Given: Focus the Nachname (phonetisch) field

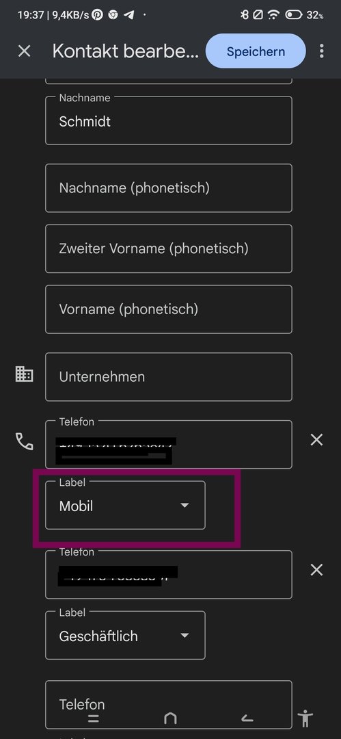Looking at the screenshot, I should pyautogui.click(x=169, y=188).
